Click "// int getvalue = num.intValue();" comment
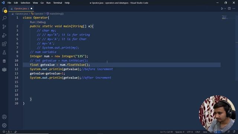 tap(59, 61)
